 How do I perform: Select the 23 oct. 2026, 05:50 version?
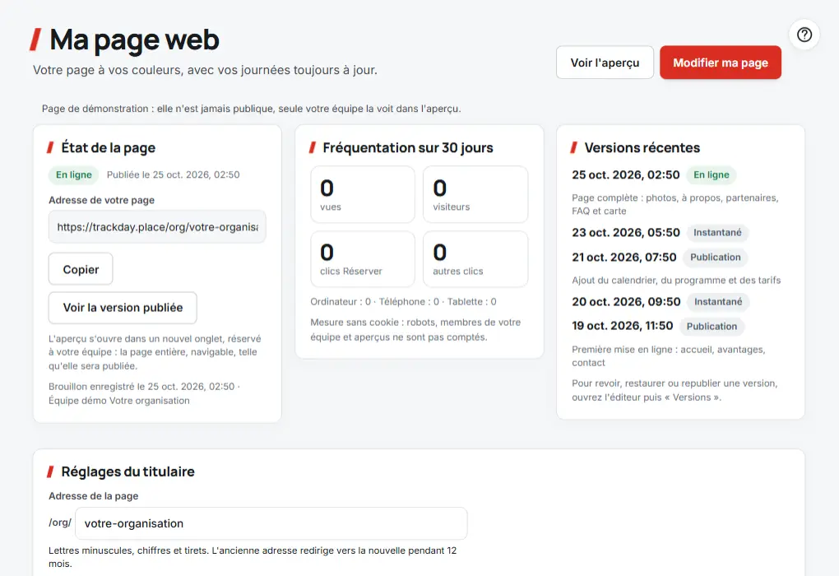[x=625, y=232]
